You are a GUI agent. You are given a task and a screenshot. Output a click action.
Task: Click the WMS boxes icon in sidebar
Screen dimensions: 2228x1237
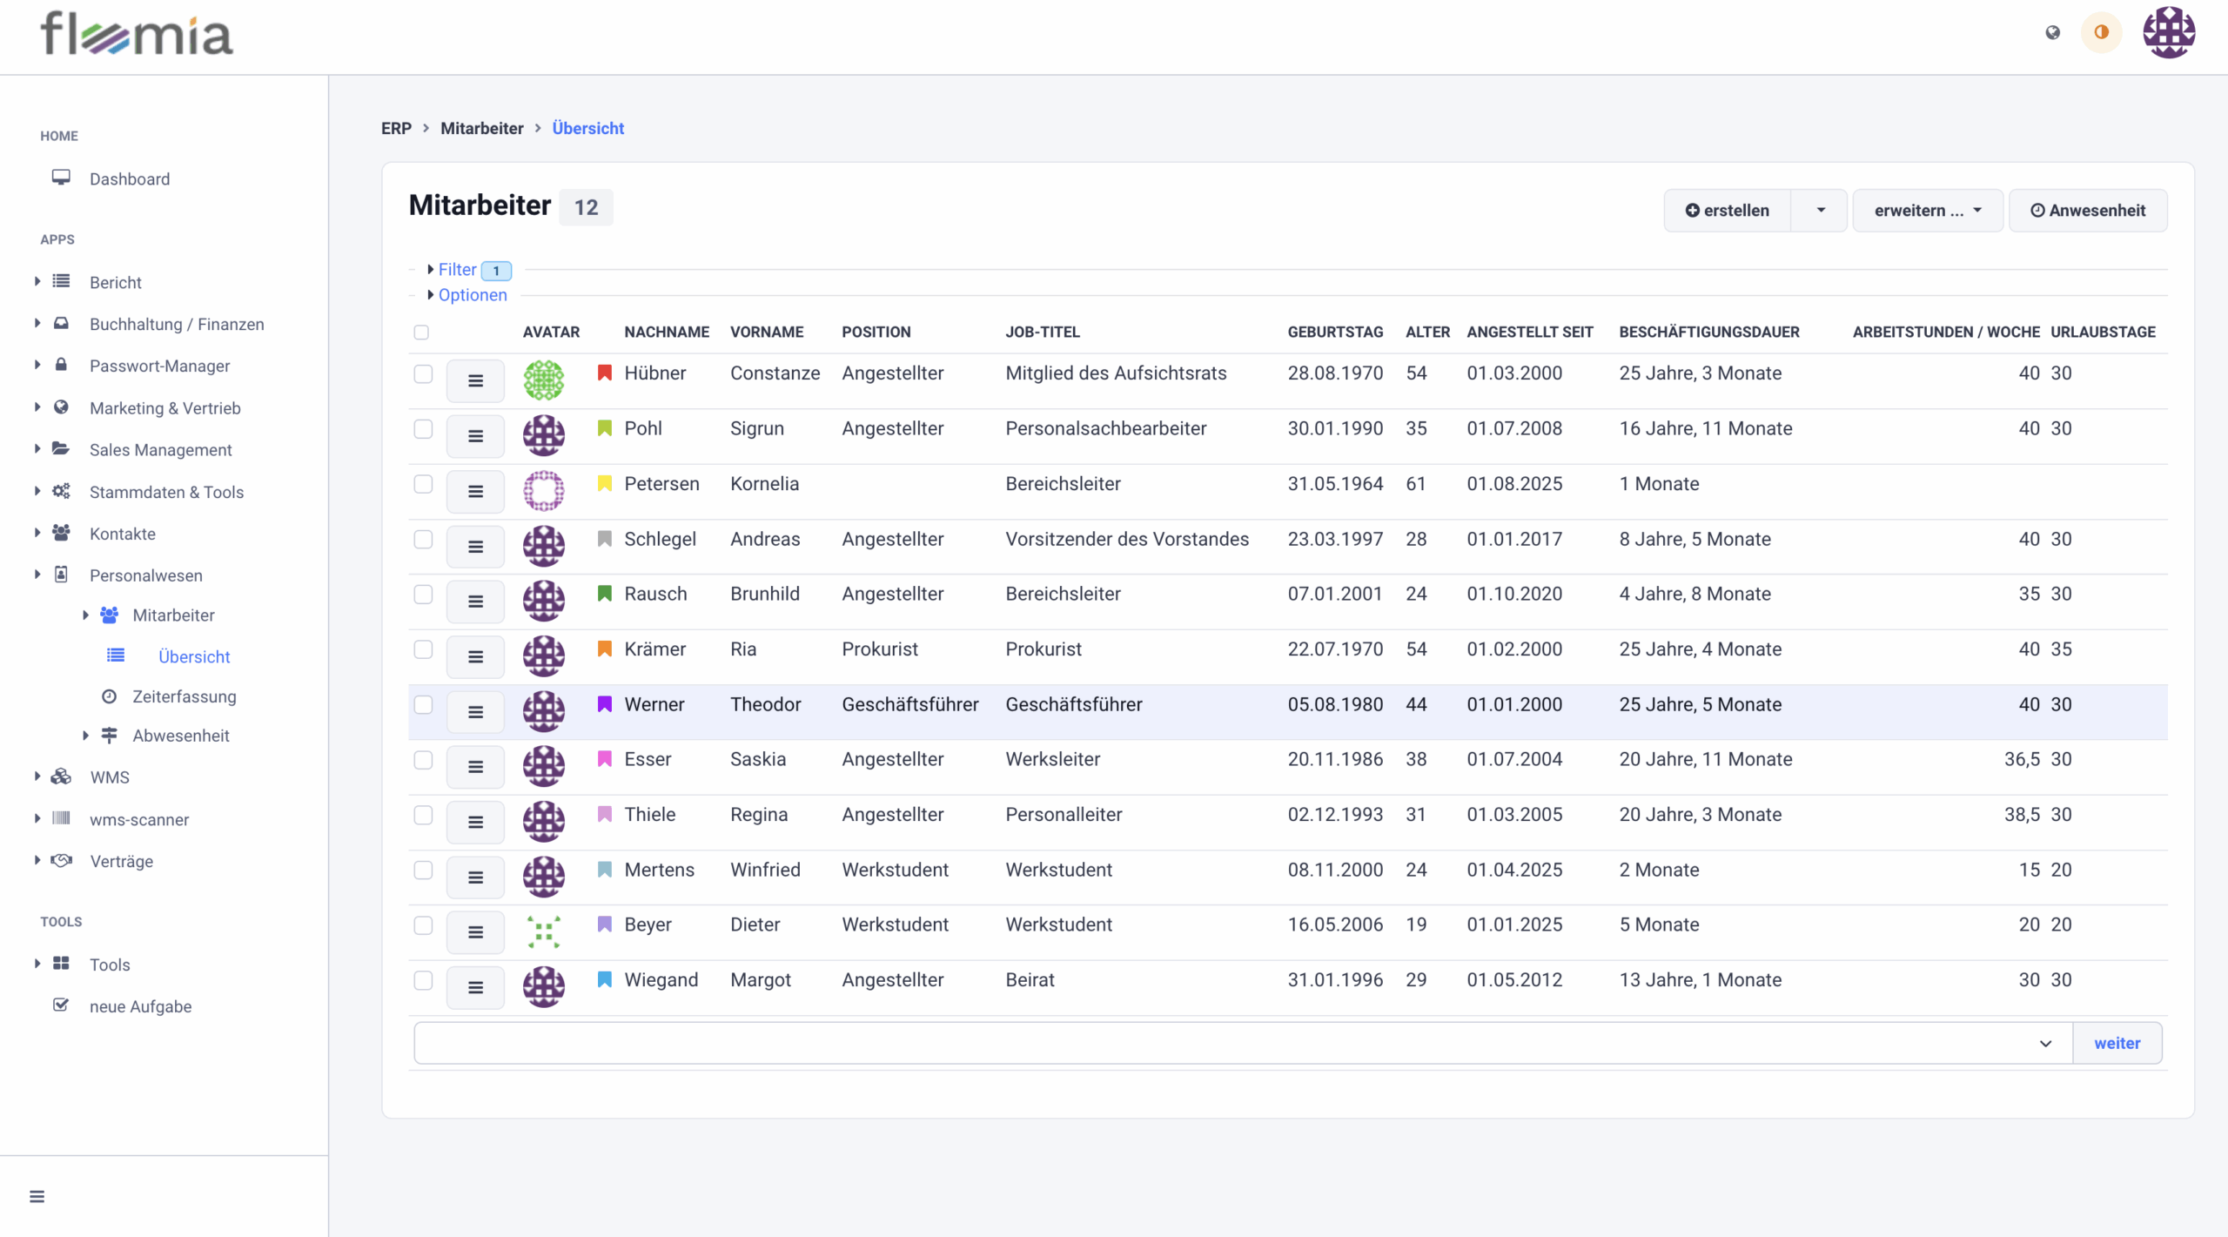(x=61, y=776)
